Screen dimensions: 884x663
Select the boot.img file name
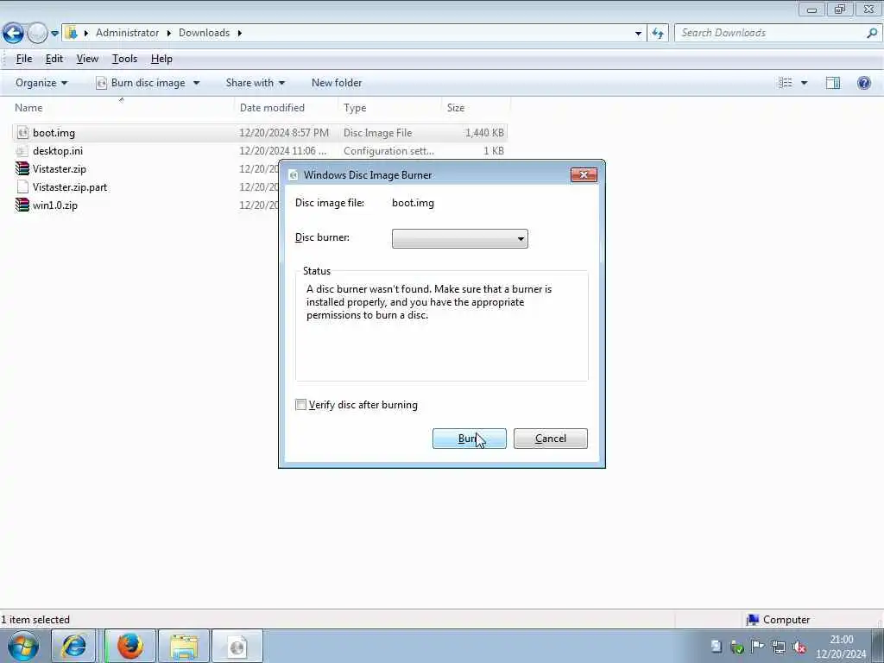tap(54, 133)
